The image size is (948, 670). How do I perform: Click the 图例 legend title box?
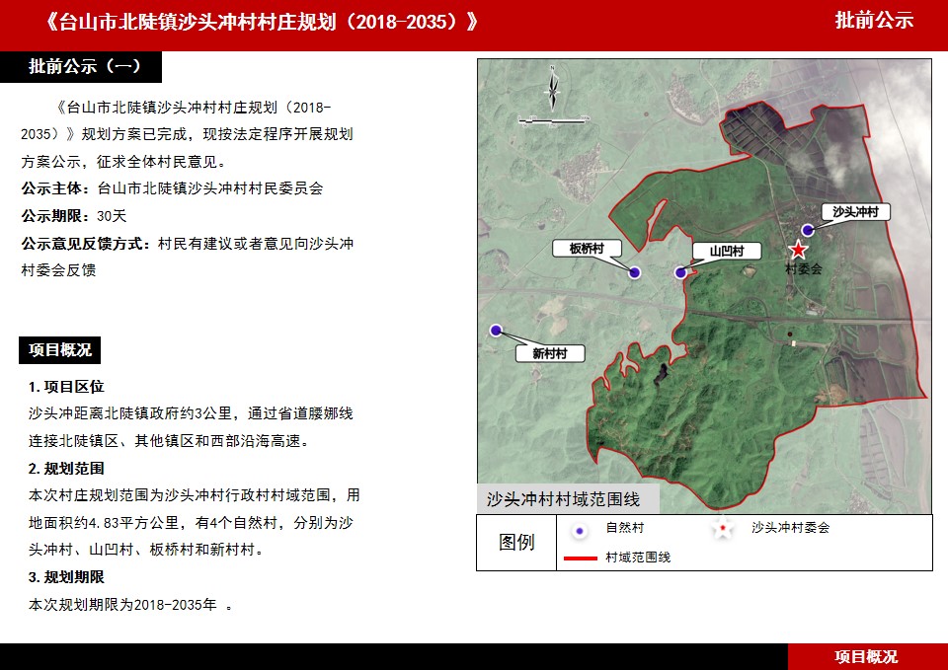click(x=516, y=543)
